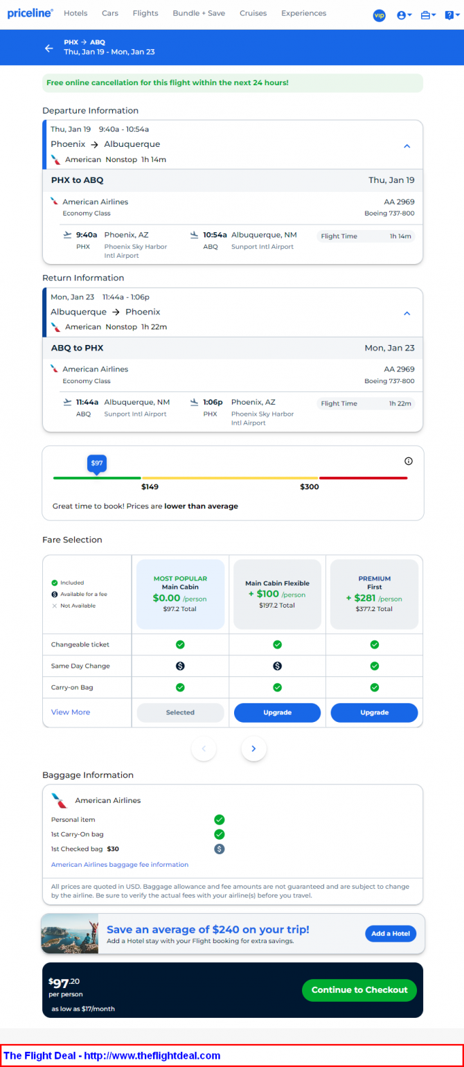Click Main Cabin Changeable ticket checkmark
Image resolution: width=464 pixels, height=1067 pixels.
tap(180, 644)
